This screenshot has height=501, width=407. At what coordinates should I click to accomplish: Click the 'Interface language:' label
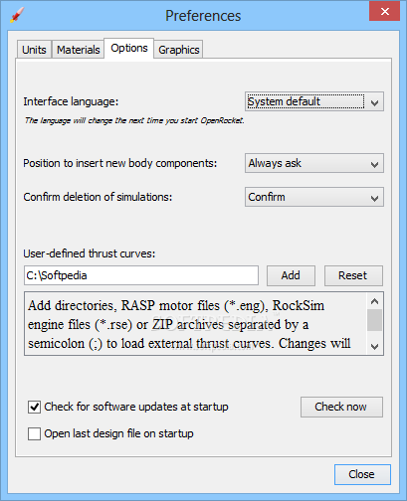click(71, 101)
